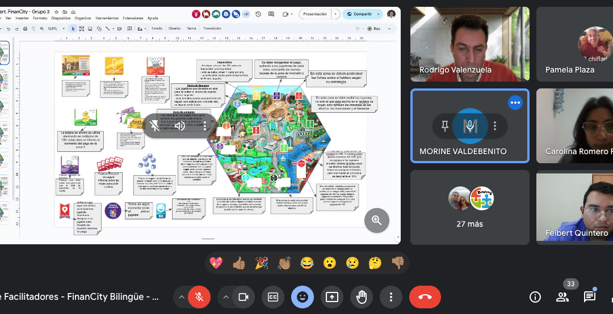
Task: Toggle closed captions CC button
Action: click(273, 297)
